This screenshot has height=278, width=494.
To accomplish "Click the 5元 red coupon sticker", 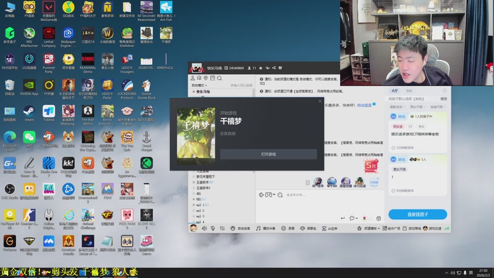I will point(371,166).
